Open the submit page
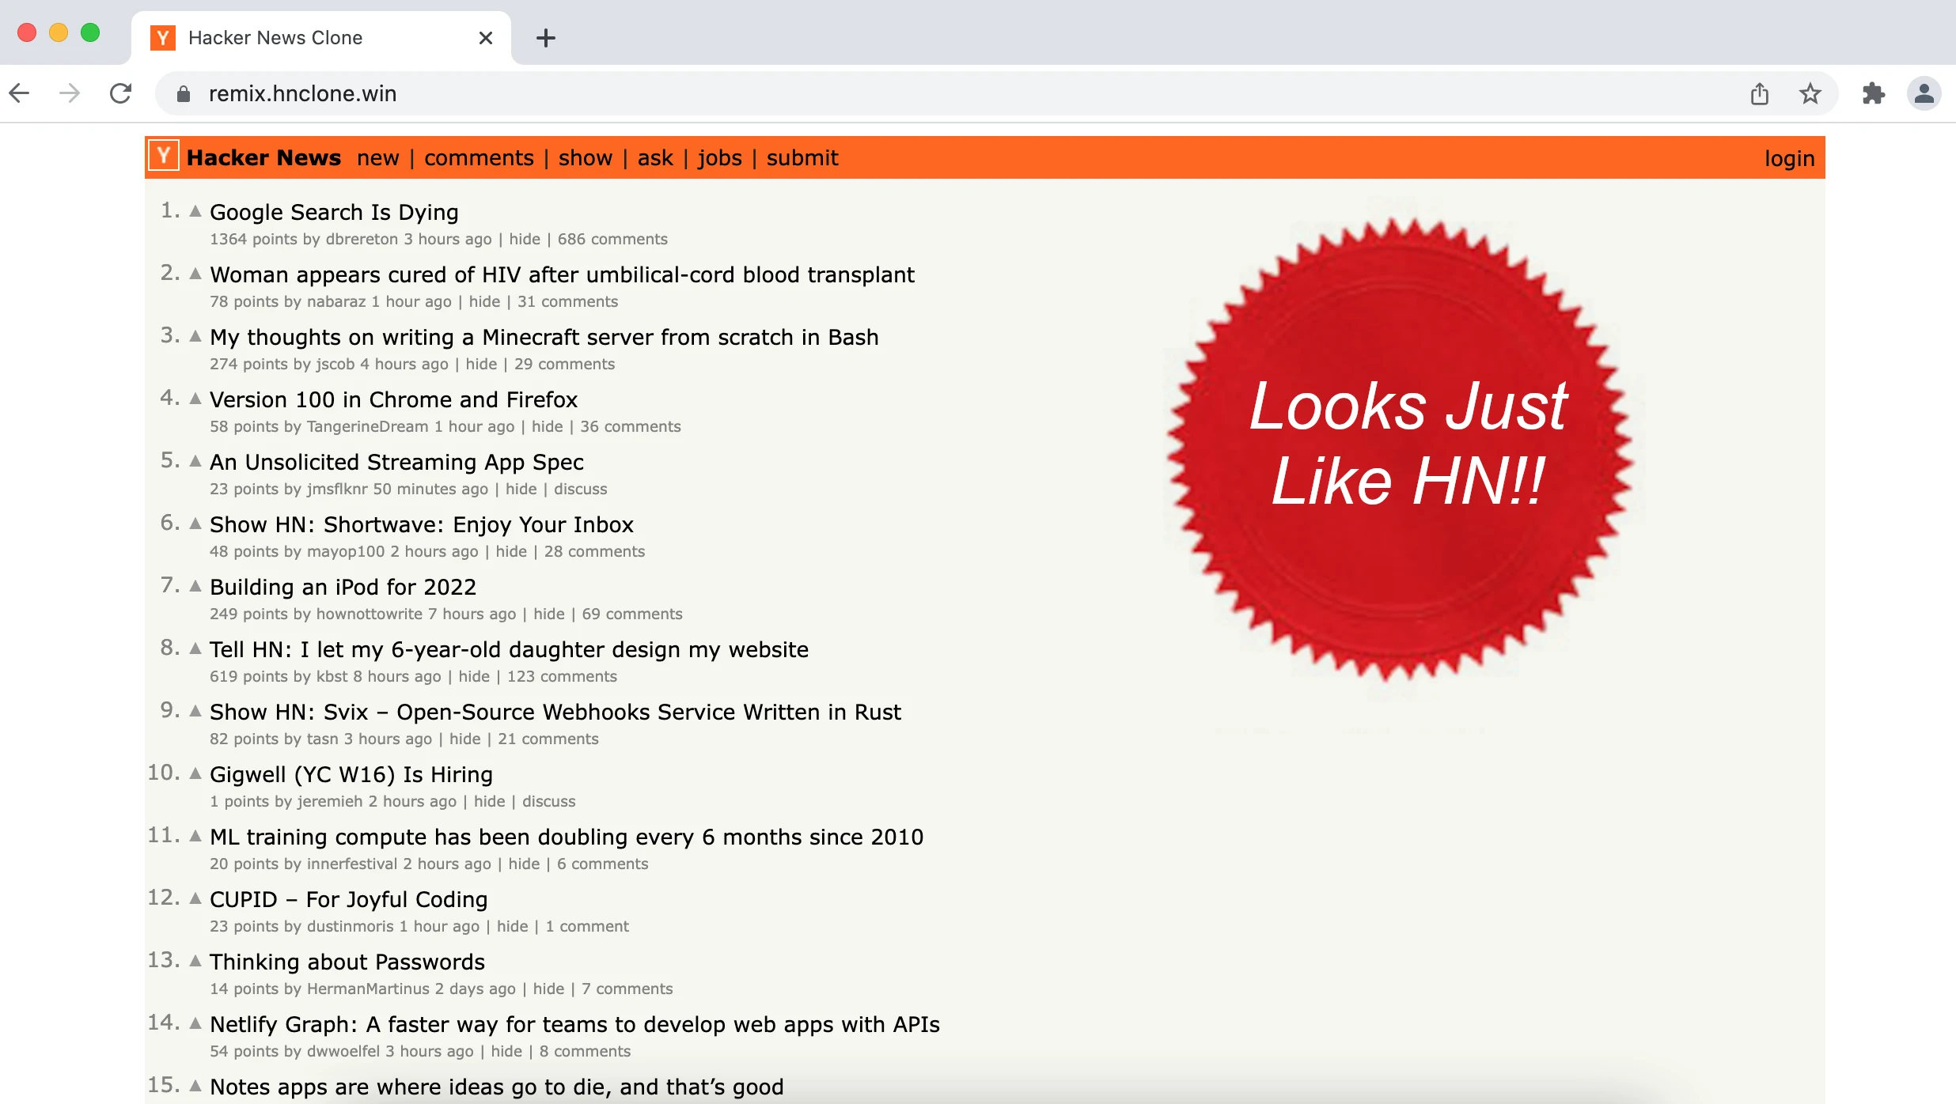This screenshot has height=1104, width=1956. tap(801, 158)
